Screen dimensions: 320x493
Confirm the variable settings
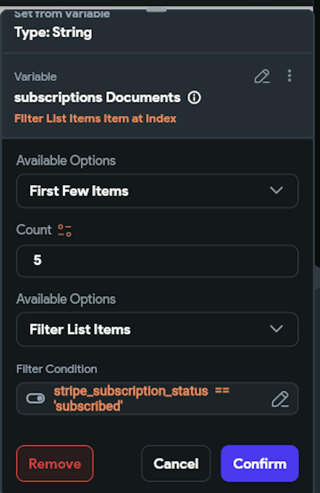[x=260, y=463]
